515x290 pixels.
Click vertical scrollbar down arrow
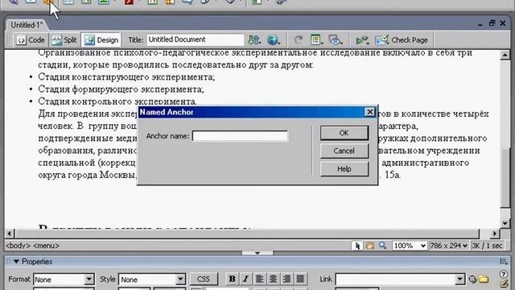pos(505,223)
